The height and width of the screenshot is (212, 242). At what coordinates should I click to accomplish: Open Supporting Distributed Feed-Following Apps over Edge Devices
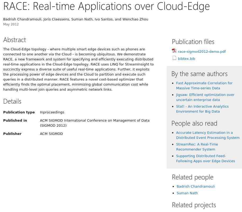point(206,158)
